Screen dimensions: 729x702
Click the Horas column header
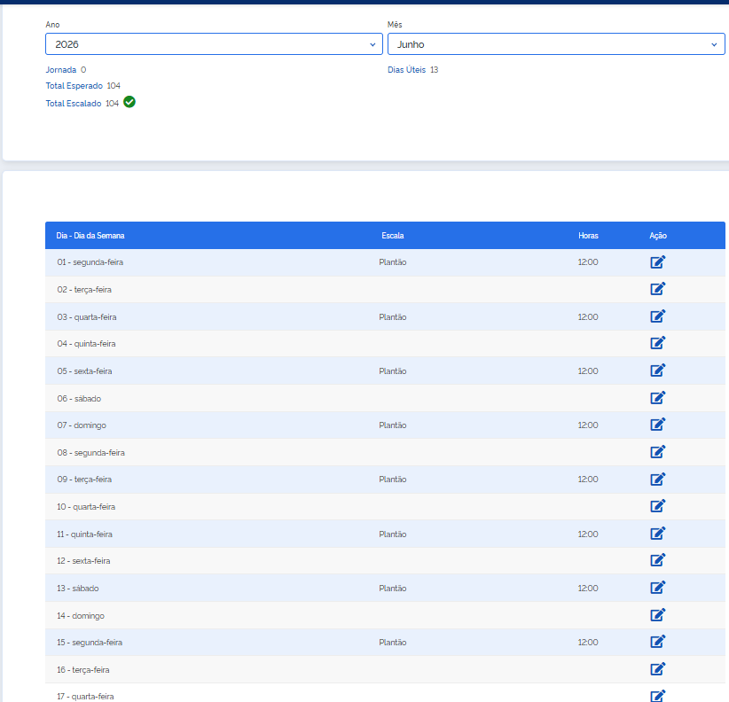(588, 236)
